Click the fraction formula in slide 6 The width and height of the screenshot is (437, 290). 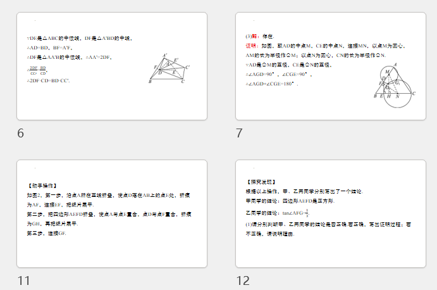(x=38, y=70)
